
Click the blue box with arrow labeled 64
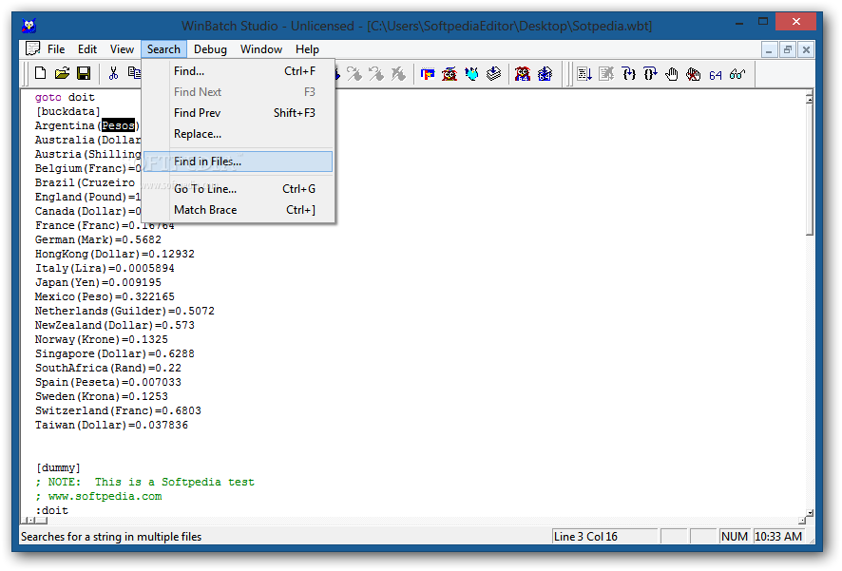[545, 74]
